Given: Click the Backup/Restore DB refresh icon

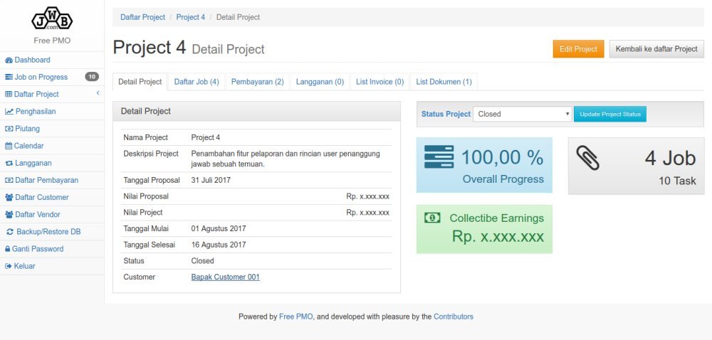Looking at the screenshot, I should point(10,232).
